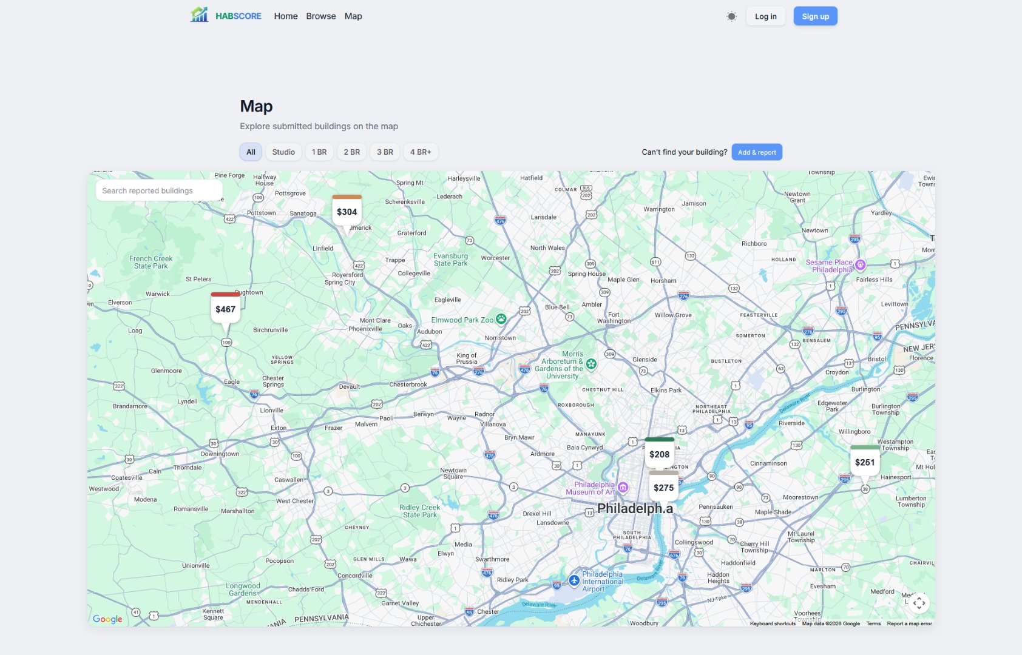Click the Sesame Place Philadelphia icon
The image size is (1022, 655).
[860, 264]
